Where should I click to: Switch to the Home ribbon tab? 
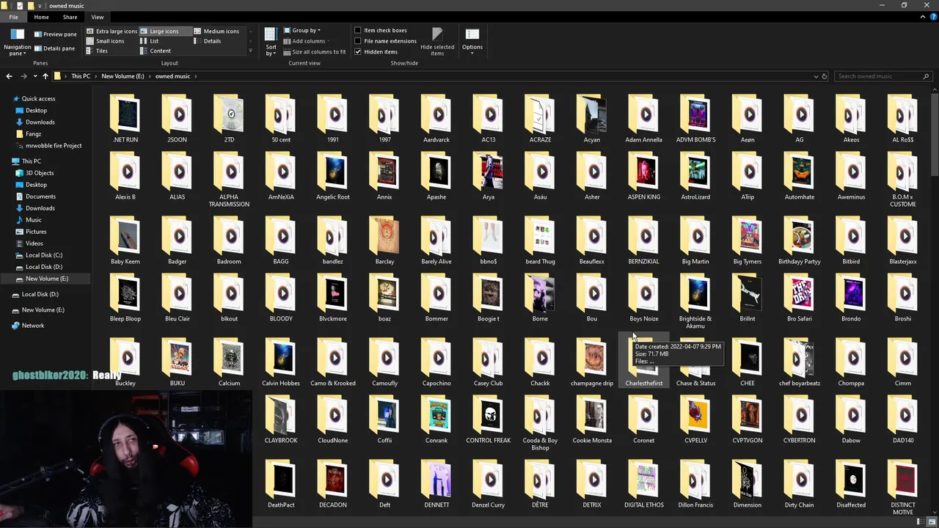tap(41, 17)
